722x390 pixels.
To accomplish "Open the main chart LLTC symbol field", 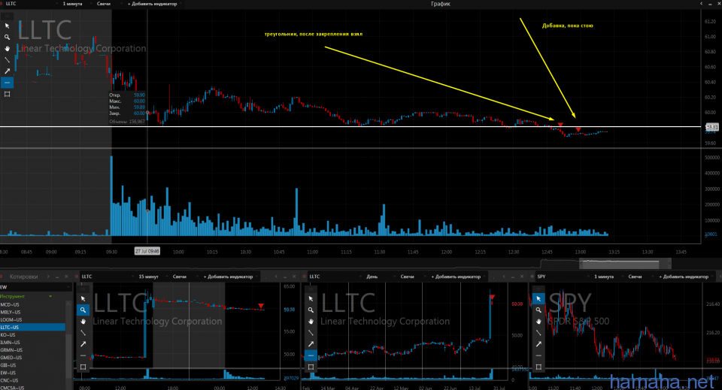I will (30, 4).
